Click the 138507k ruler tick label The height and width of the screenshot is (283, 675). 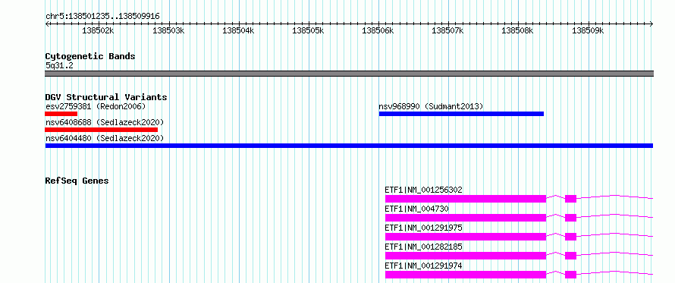tap(447, 30)
